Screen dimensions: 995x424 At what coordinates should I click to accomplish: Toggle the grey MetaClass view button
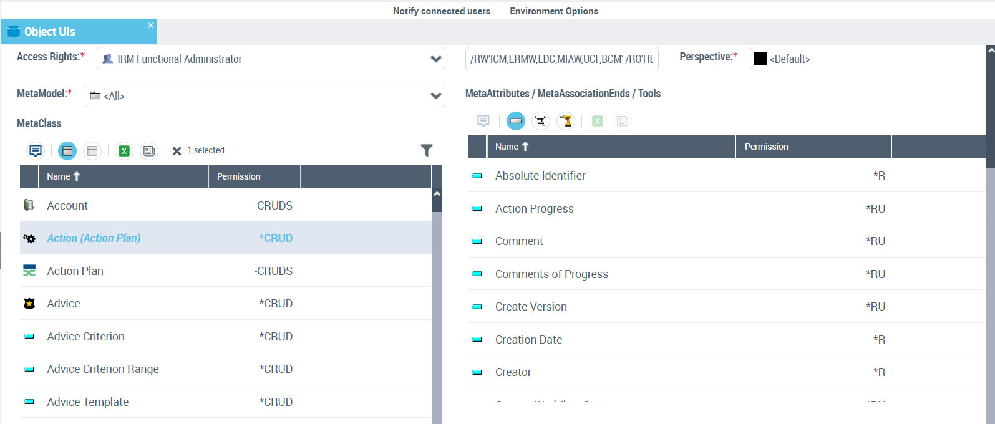92,151
